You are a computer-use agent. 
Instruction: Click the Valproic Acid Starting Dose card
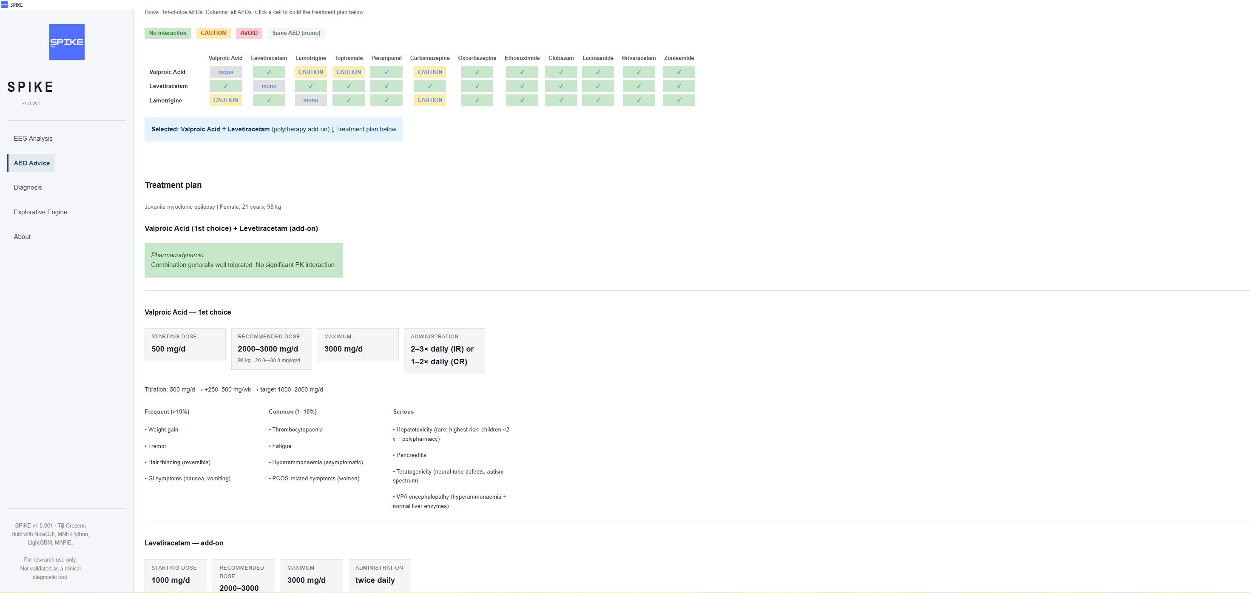click(185, 345)
